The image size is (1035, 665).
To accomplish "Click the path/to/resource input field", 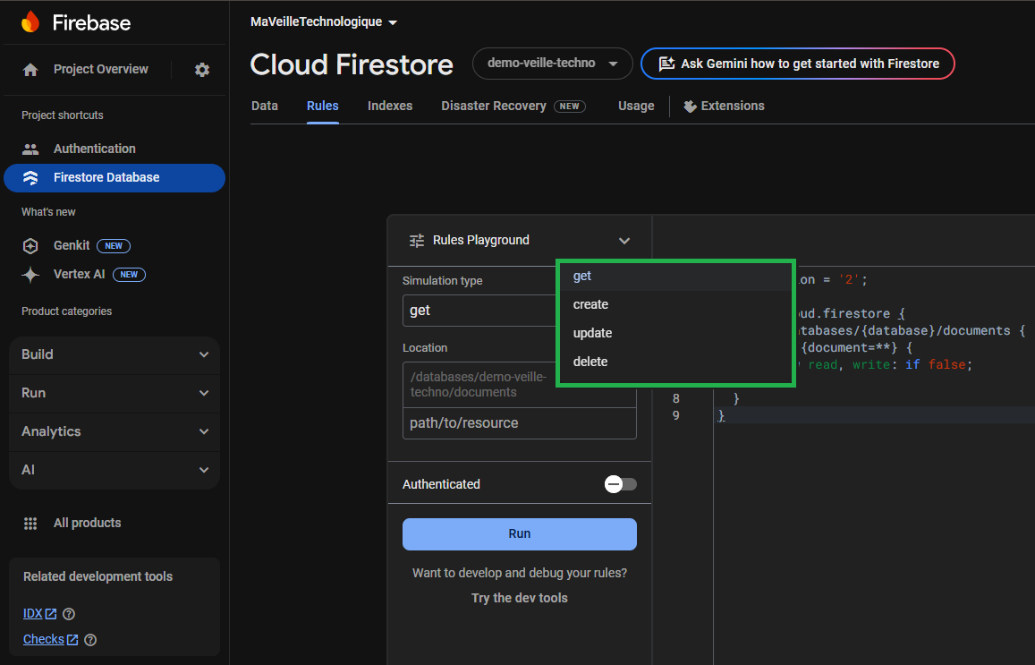I will coord(520,423).
